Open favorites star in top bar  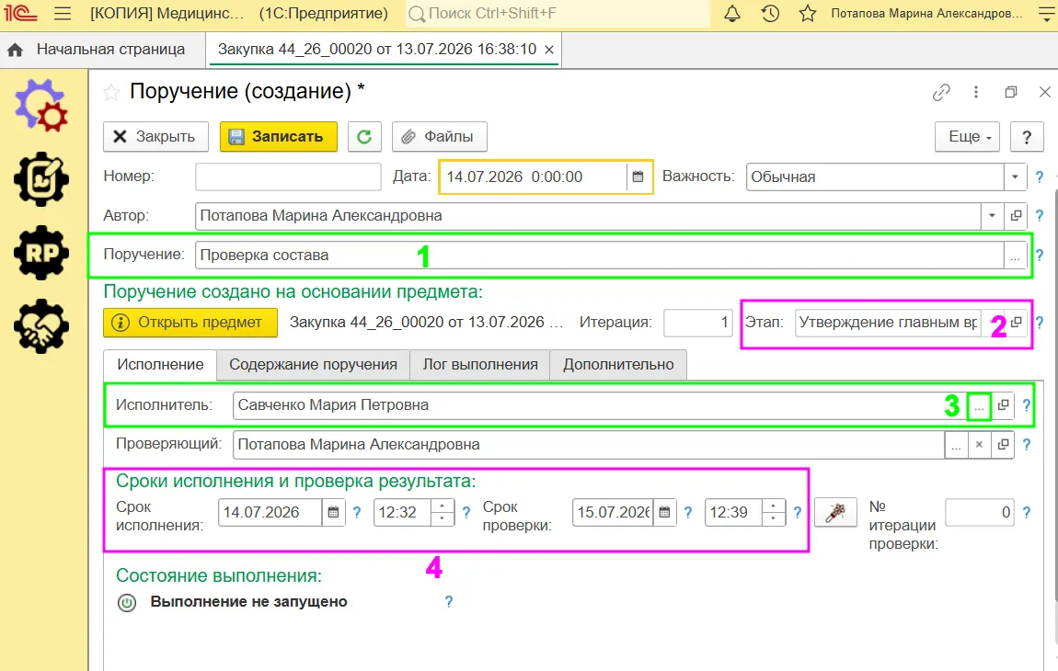pyautogui.click(x=808, y=14)
